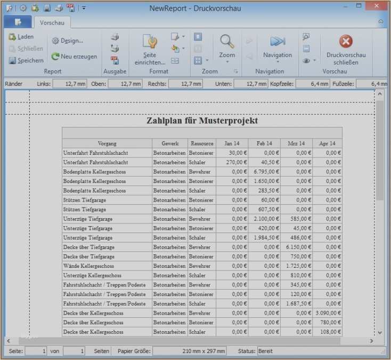391x360 pixels.
Task: Click the Feb 14 column header
Action: pyautogui.click(x=264, y=143)
